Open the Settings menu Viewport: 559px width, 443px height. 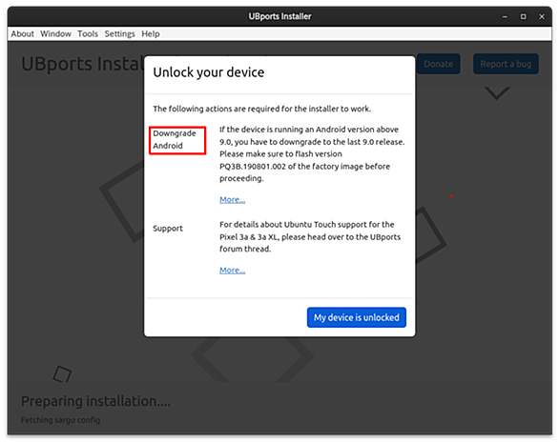point(120,34)
